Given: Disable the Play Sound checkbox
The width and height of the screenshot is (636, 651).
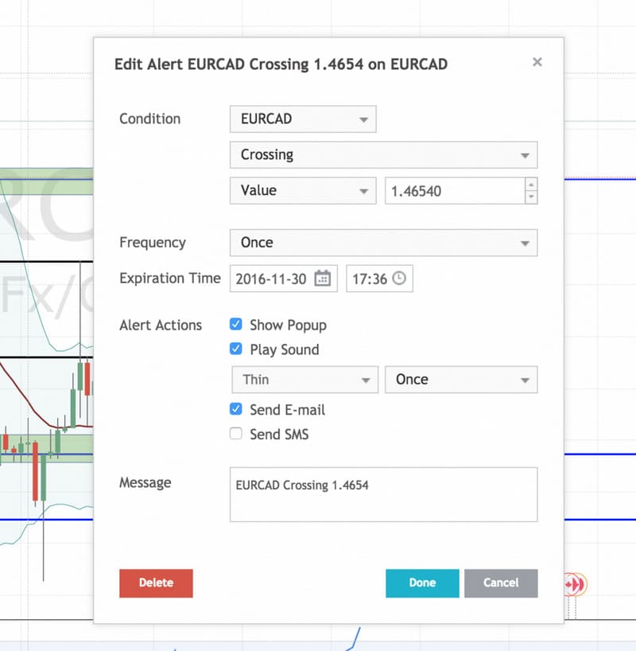Looking at the screenshot, I should [x=236, y=349].
